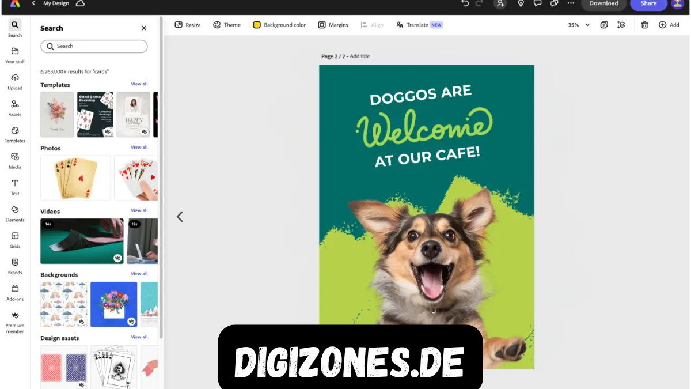The width and height of the screenshot is (691, 389).
Task: Open the Assets panel
Action: [15, 107]
